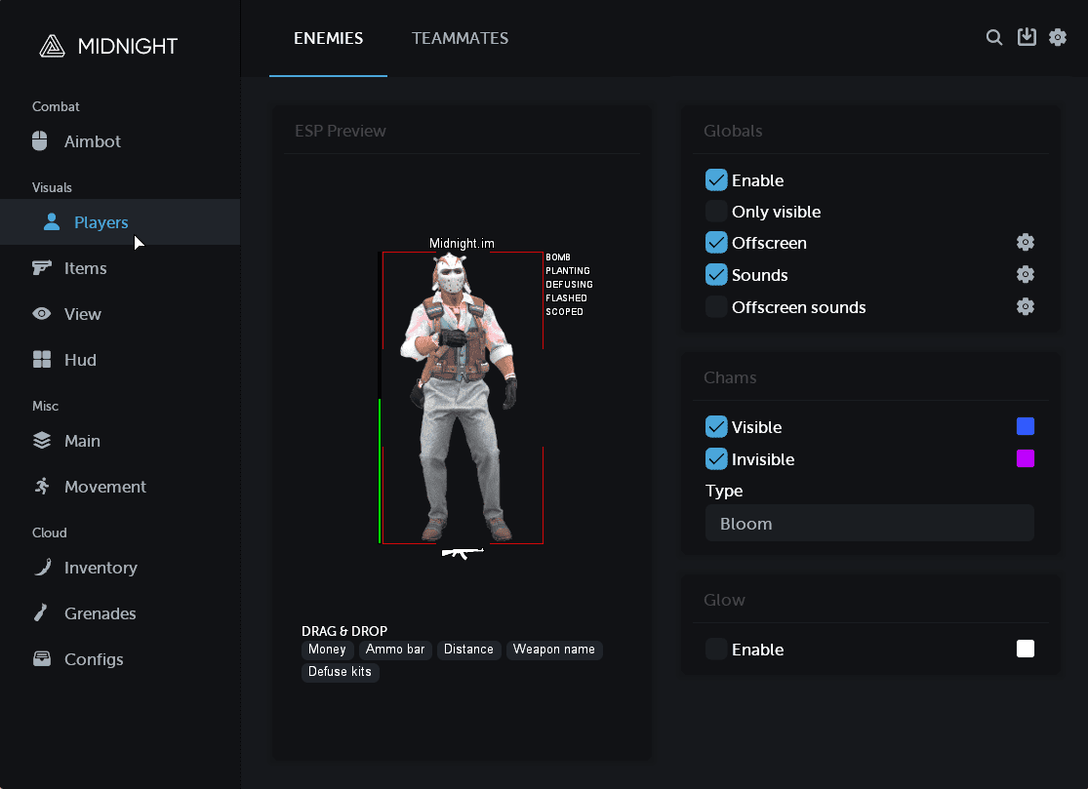Open gear settings for Offscreen option
The height and width of the screenshot is (789, 1088).
click(x=1025, y=243)
